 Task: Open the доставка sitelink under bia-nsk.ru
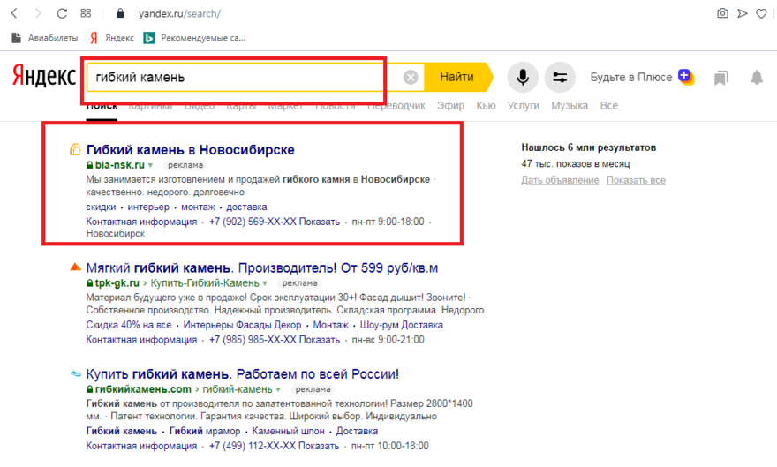pyautogui.click(x=246, y=207)
